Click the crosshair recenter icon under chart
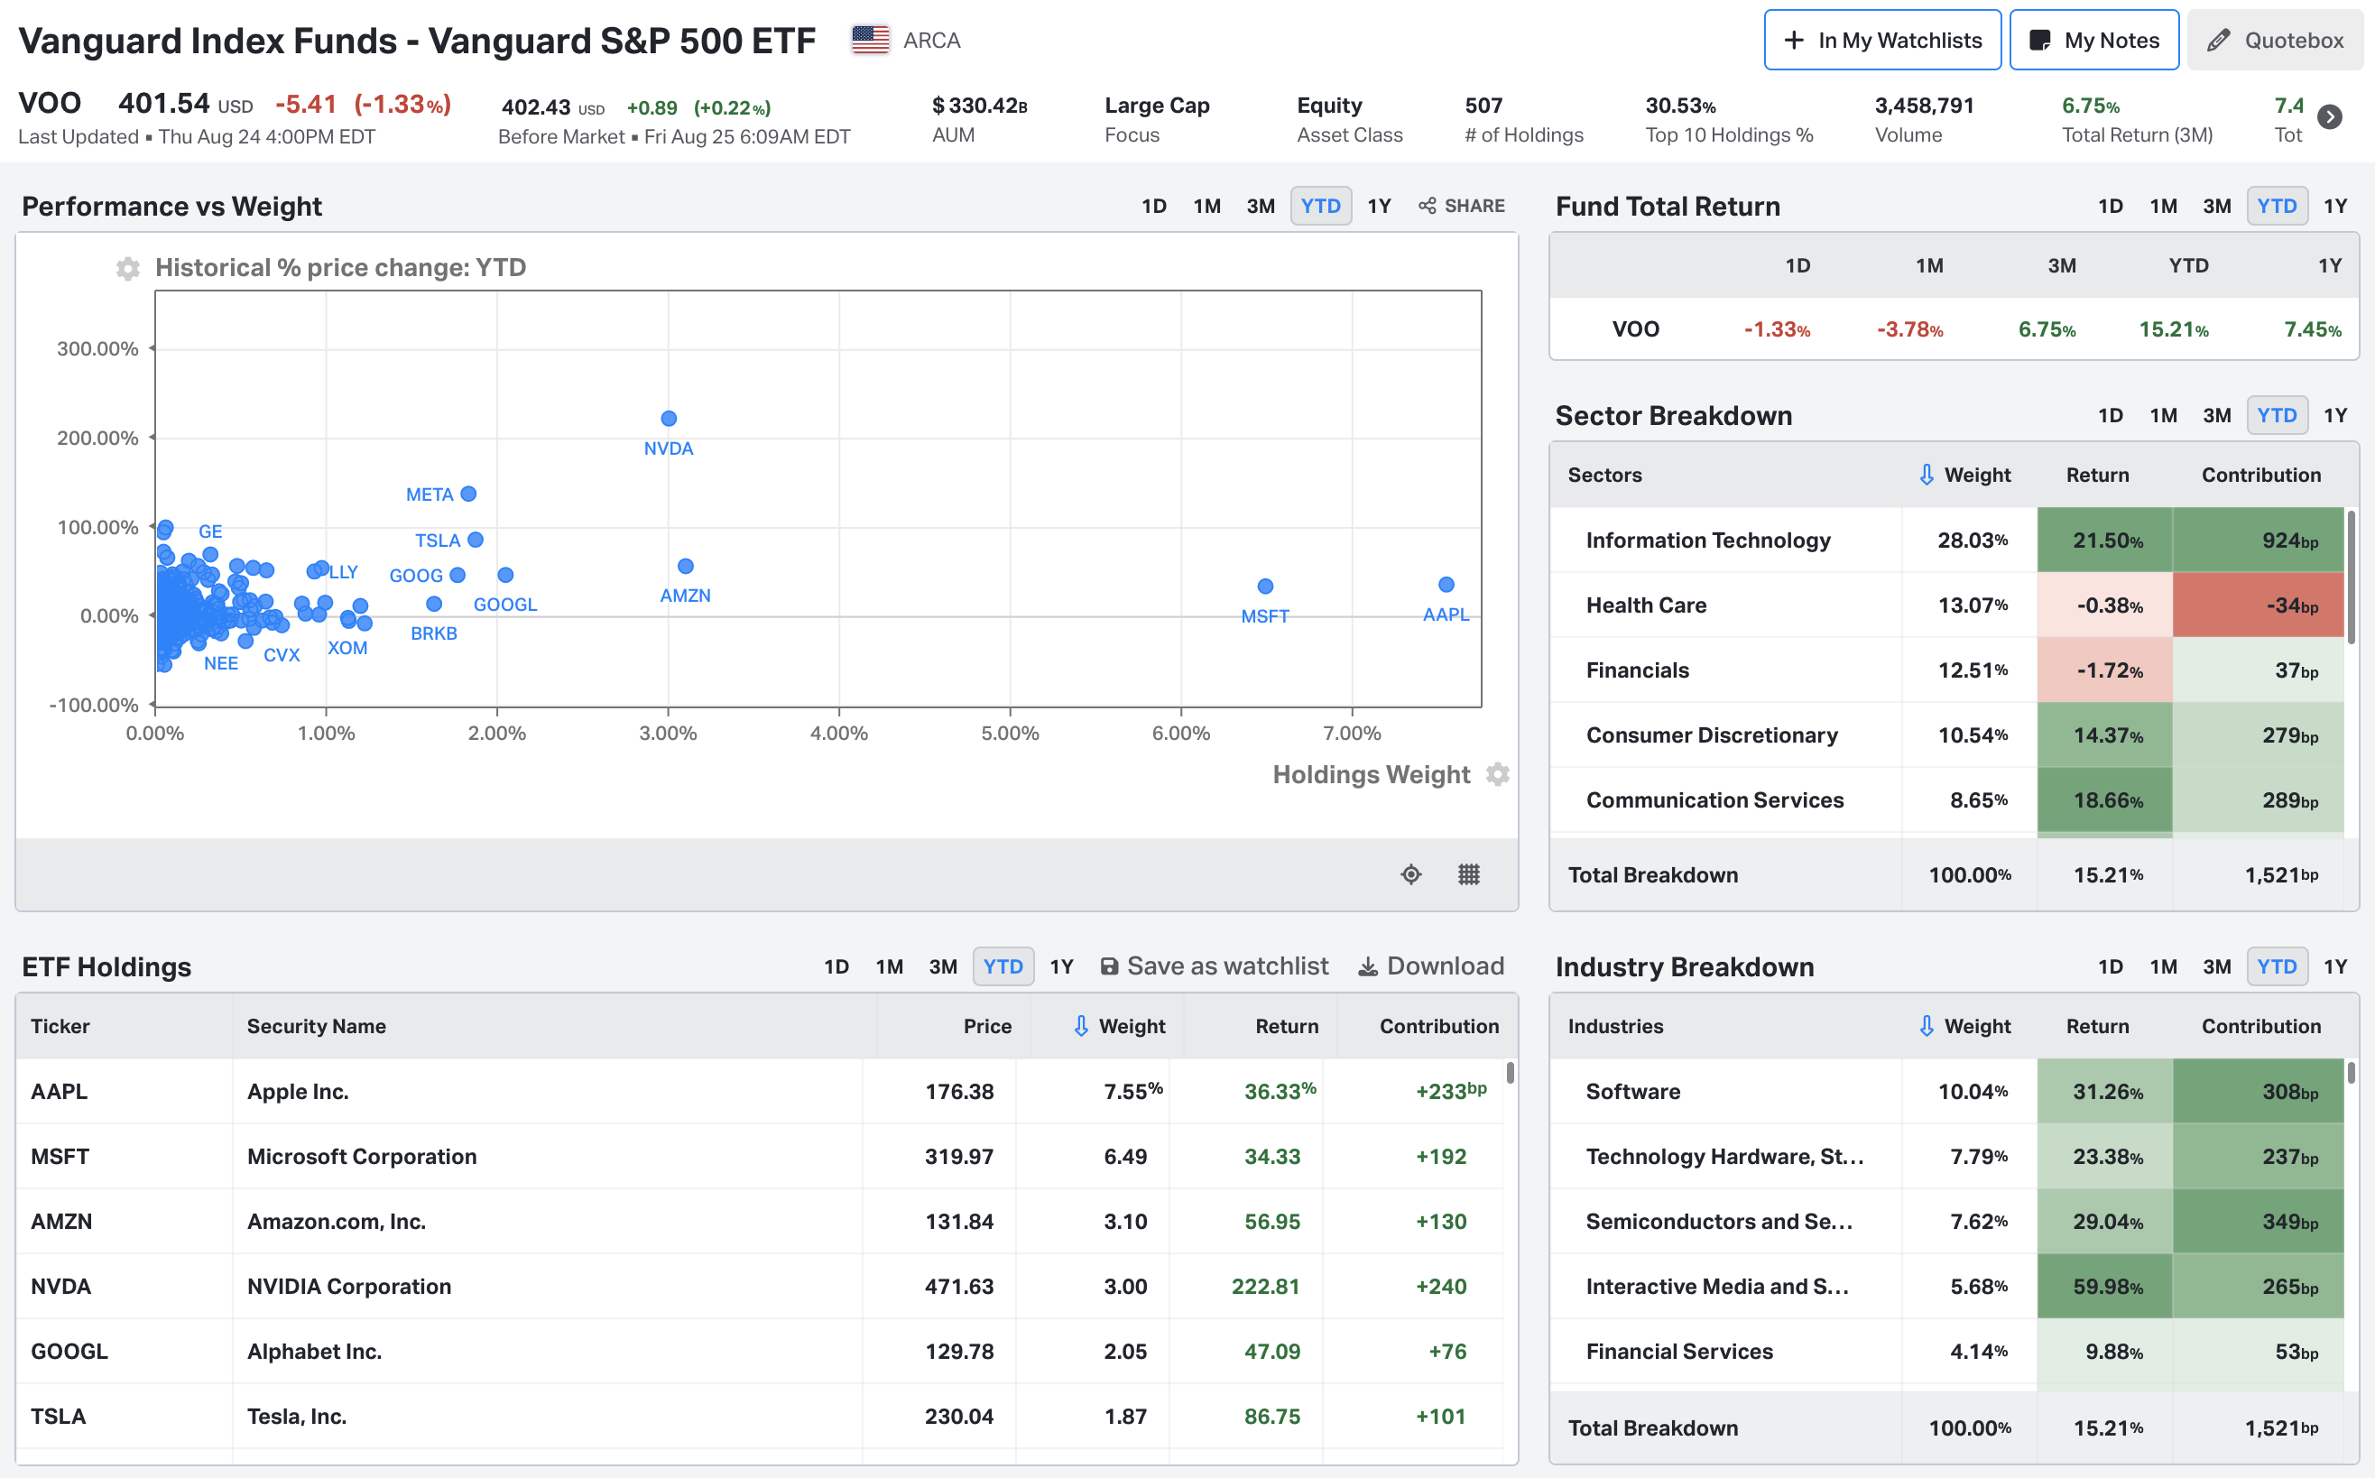Screen dimensions: 2375x1478 click(1410, 873)
